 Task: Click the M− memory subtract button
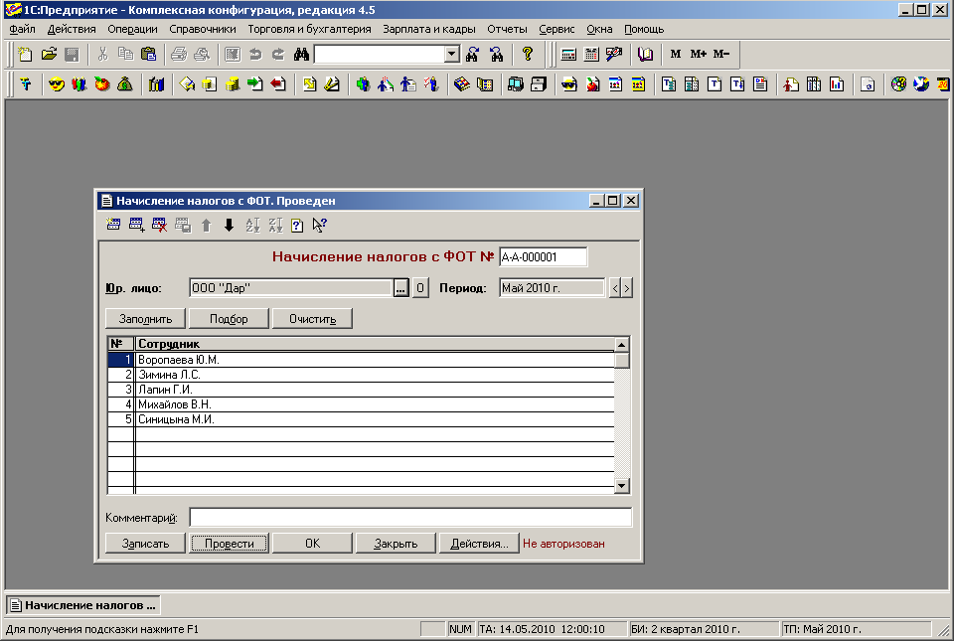coord(721,54)
